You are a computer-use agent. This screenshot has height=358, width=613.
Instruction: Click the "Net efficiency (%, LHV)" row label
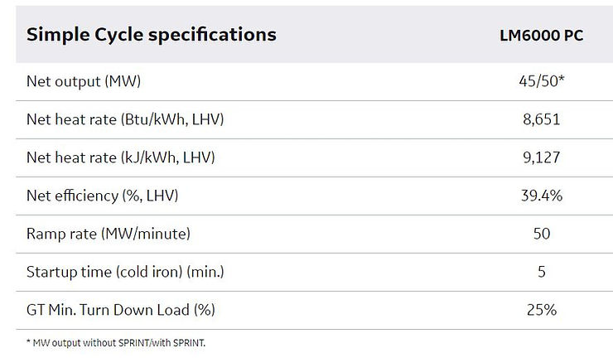103,196
